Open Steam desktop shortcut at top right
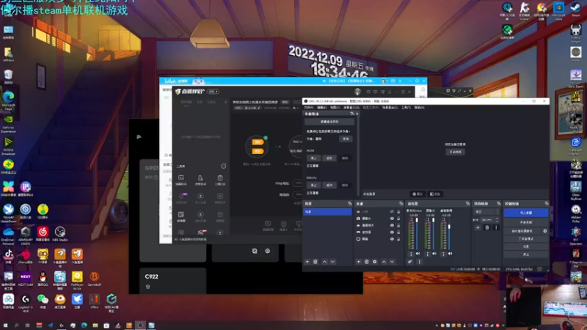Screen dimensions: 587x330 click(x=576, y=10)
